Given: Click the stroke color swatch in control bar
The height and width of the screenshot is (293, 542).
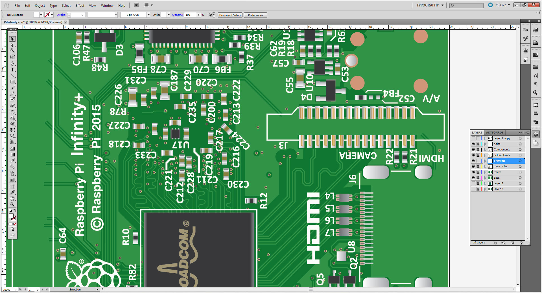Looking at the screenshot, I should tap(47, 15).
